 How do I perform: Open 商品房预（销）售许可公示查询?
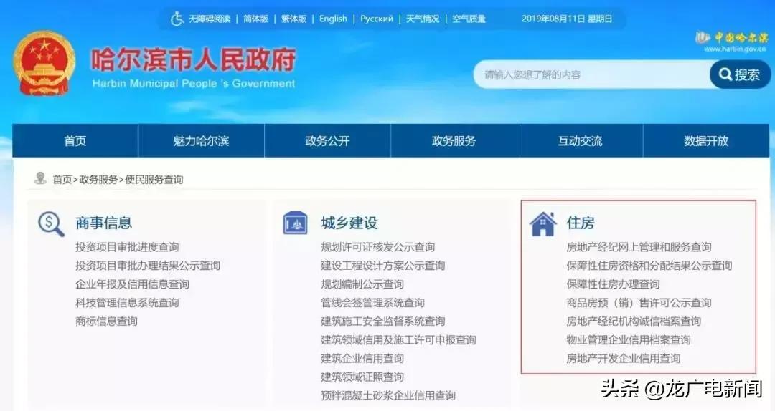click(x=639, y=302)
